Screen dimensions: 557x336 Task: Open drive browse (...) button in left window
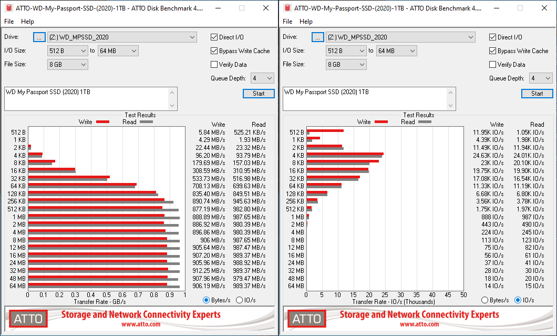(39, 37)
